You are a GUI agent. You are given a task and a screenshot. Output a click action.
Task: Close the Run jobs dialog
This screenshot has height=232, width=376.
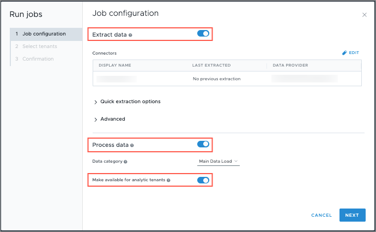coord(365,15)
